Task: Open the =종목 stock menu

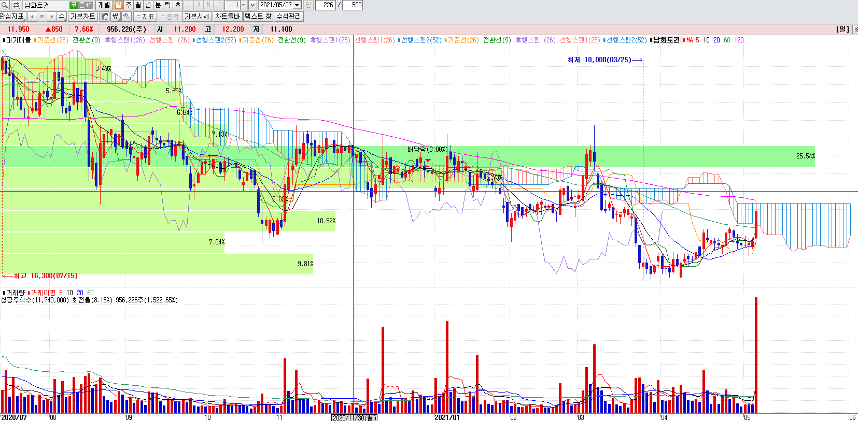Action: pos(169,17)
